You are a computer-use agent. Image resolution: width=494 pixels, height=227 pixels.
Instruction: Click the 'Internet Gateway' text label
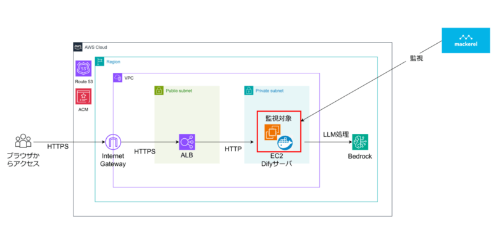point(113,160)
